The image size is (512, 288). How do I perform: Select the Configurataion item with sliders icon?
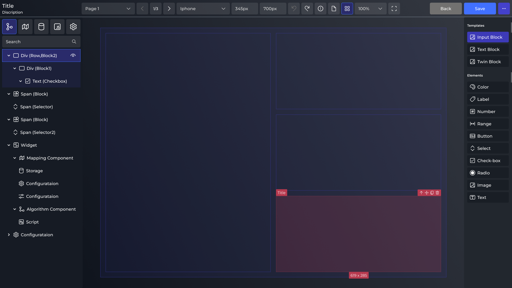pyautogui.click(x=41, y=196)
